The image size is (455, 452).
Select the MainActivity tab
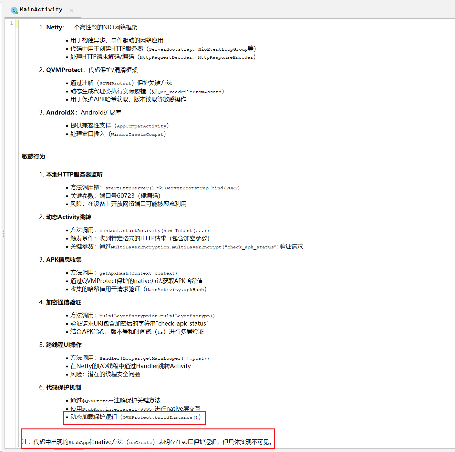(x=41, y=10)
